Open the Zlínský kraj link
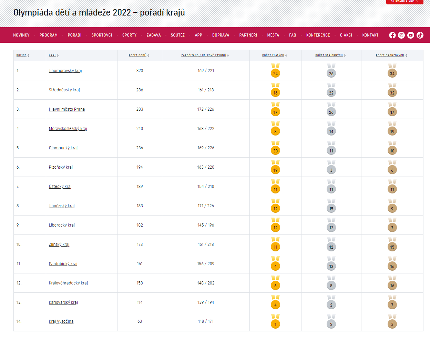This screenshot has width=430, height=340. point(59,244)
